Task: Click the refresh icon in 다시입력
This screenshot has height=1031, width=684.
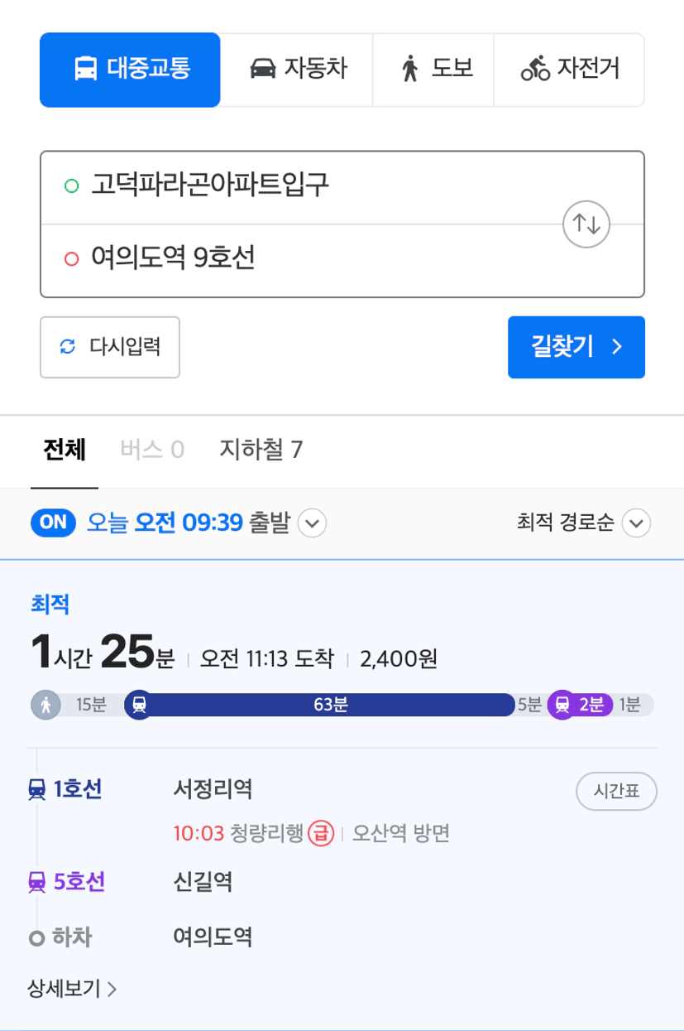Action: [x=68, y=347]
